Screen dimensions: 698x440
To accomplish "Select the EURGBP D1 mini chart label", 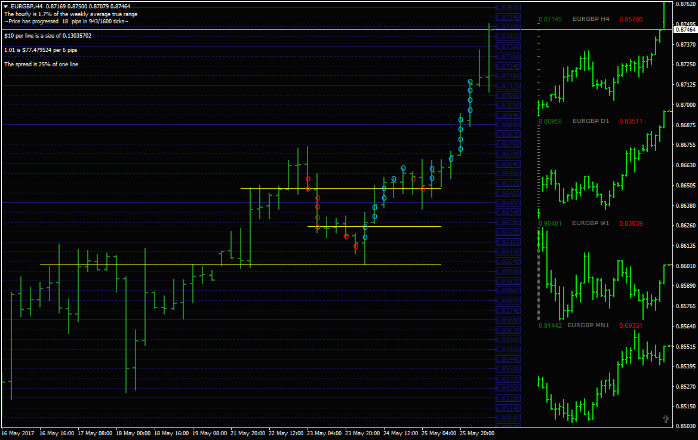I will coord(591,121).
